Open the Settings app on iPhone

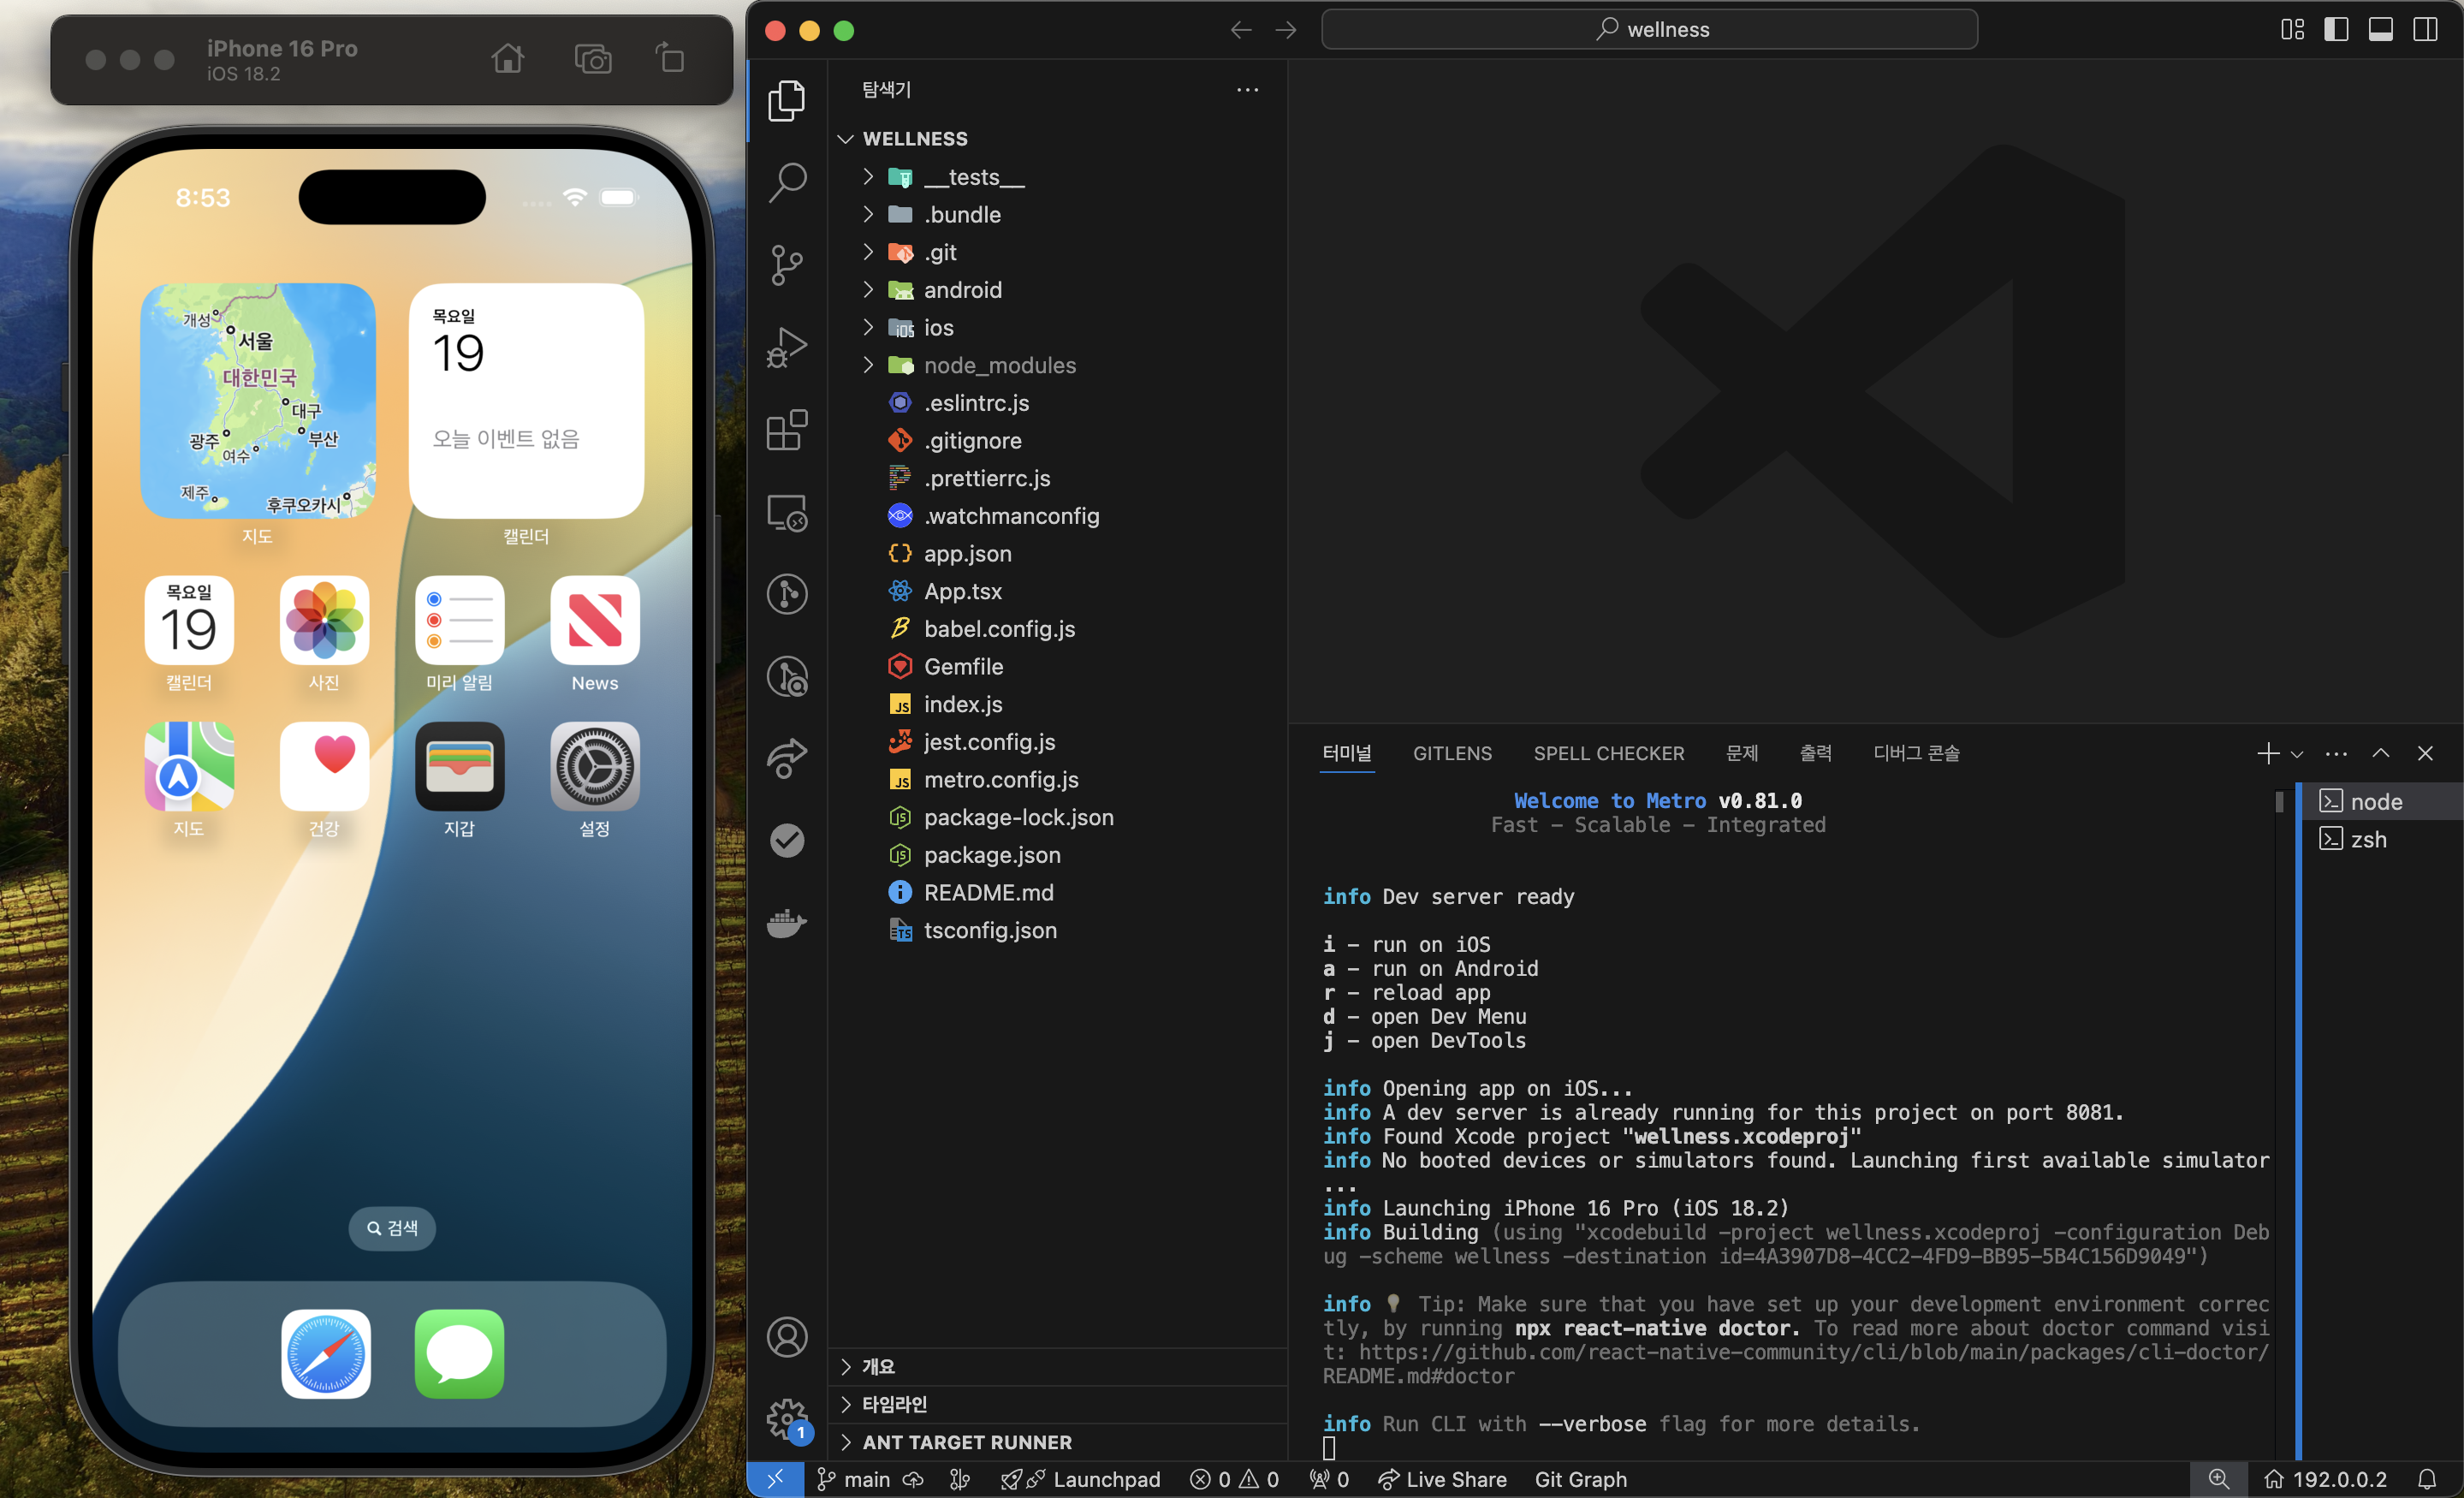click(x=595, y=766)
